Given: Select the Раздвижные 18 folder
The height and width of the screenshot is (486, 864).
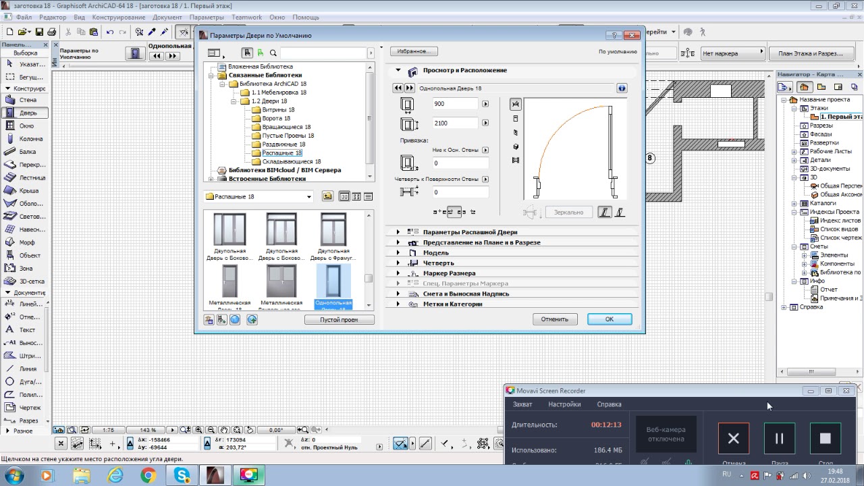Looking at the screenshot, I should [x=283, y=144].
